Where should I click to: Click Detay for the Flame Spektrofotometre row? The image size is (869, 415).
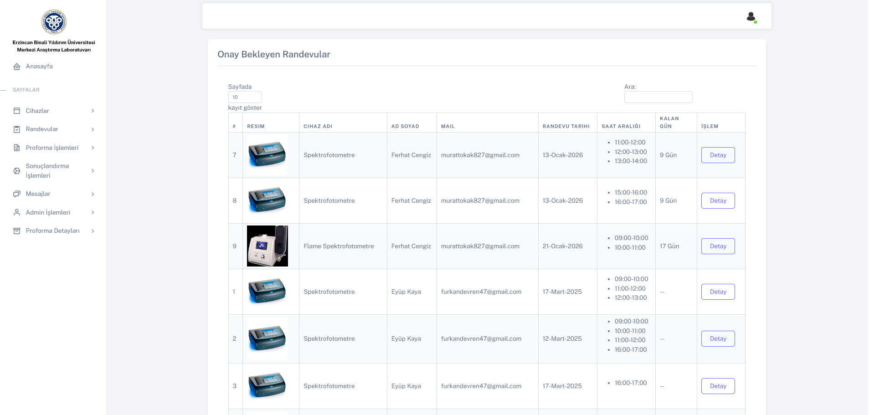(718, 246)
